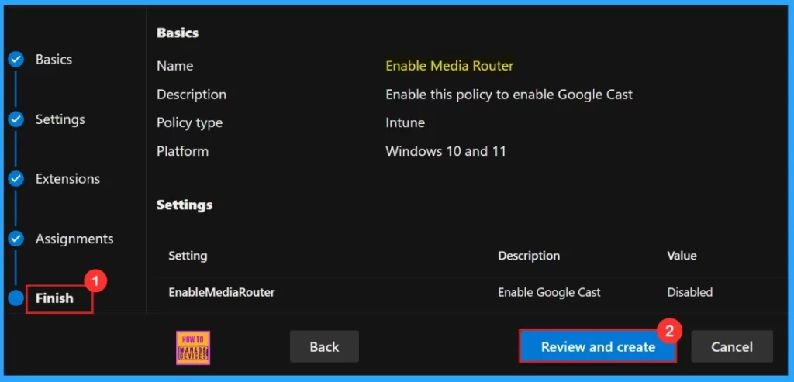Click the Description column header
The image size is (794, 382).
[x=529, y=256]
